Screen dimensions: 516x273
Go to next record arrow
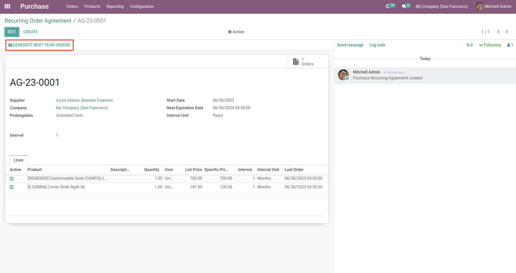(x=507, y=32)
